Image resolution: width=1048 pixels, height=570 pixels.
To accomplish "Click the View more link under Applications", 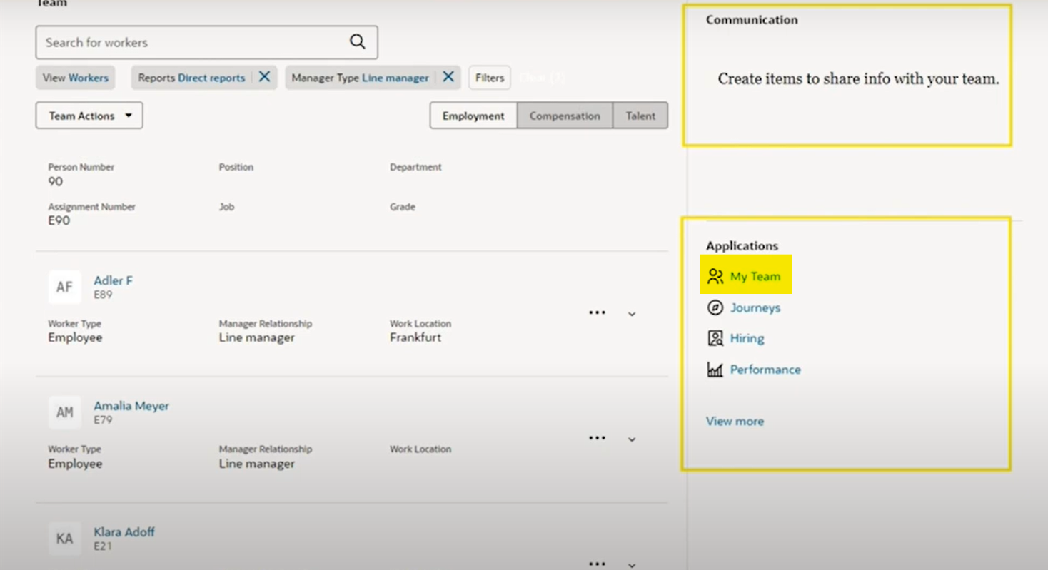I will click(735, 421).
